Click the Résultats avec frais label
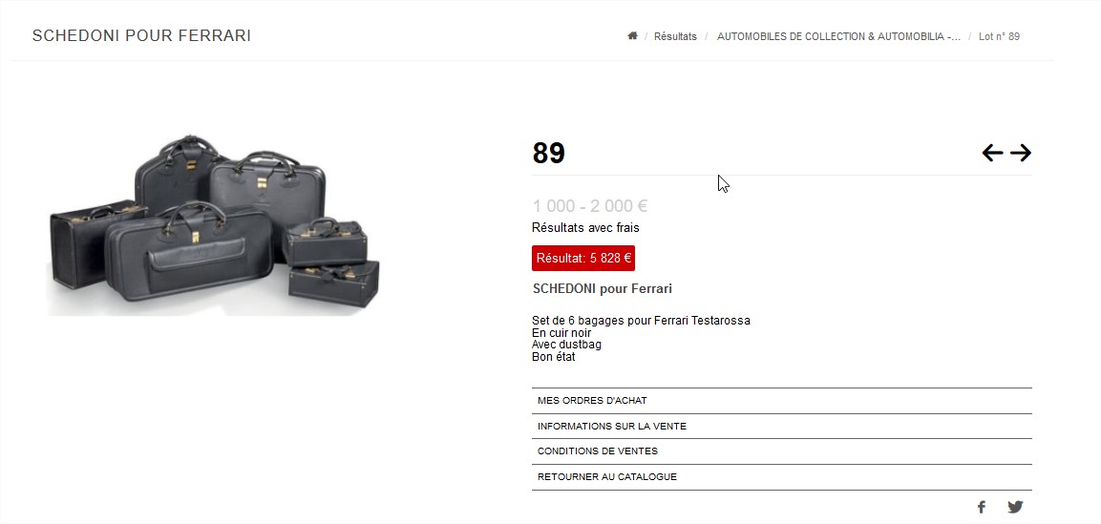Image resolution: width=1101 pixels, height=524 pixels. click(585, 228)
